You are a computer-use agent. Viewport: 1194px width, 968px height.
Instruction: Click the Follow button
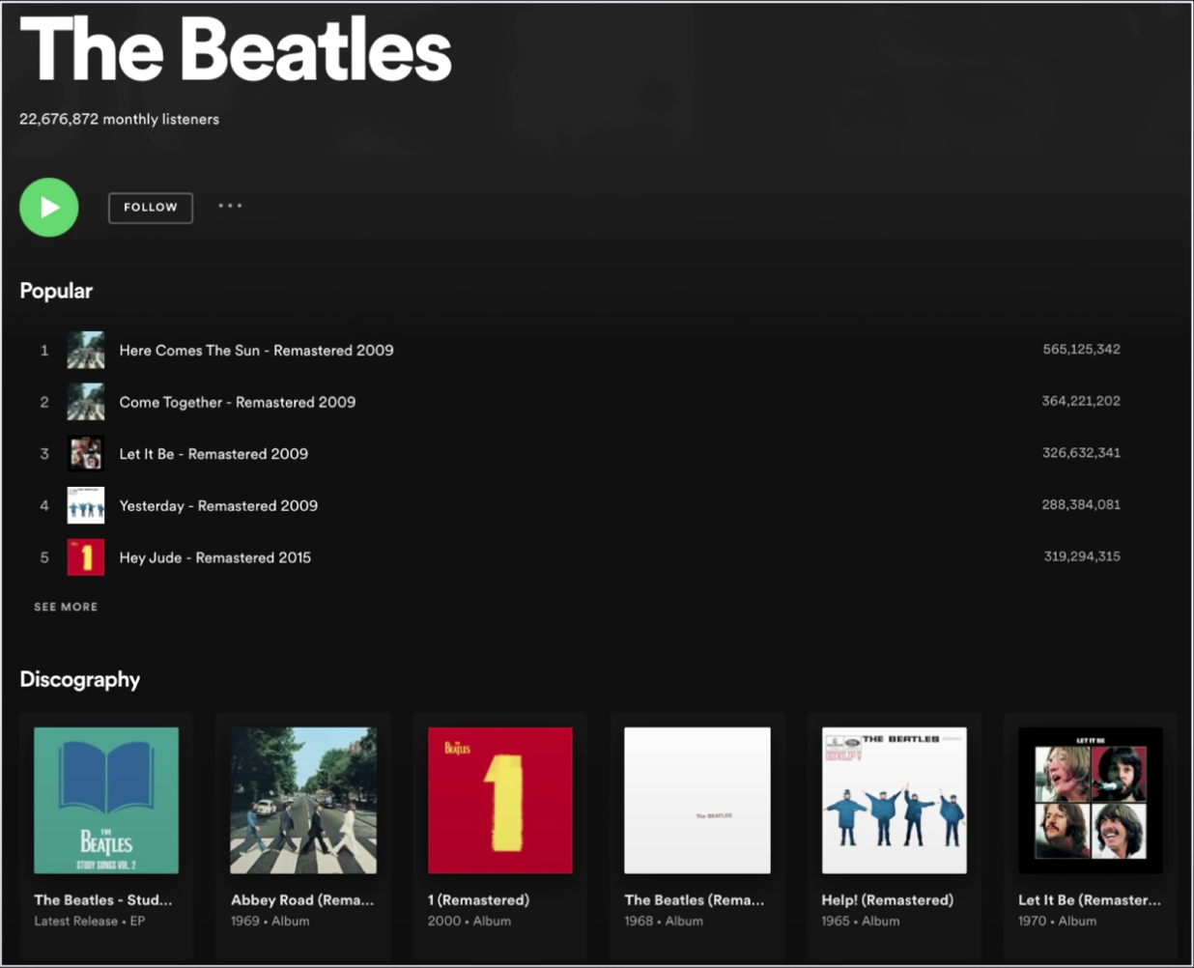click(x=150, y=207)
